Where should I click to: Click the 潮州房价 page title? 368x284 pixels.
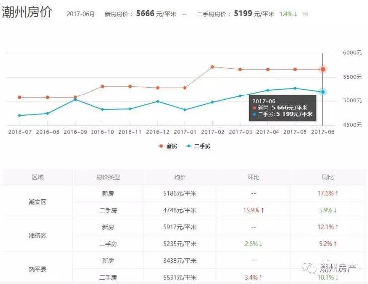[x=28, y=13]
